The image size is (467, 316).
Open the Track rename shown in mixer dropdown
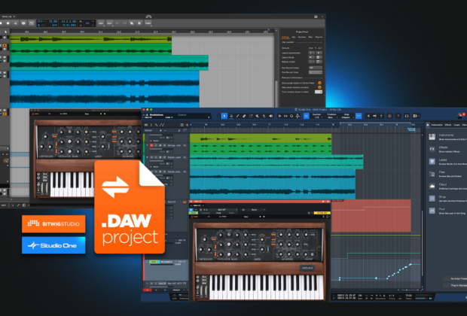[319, 92]
